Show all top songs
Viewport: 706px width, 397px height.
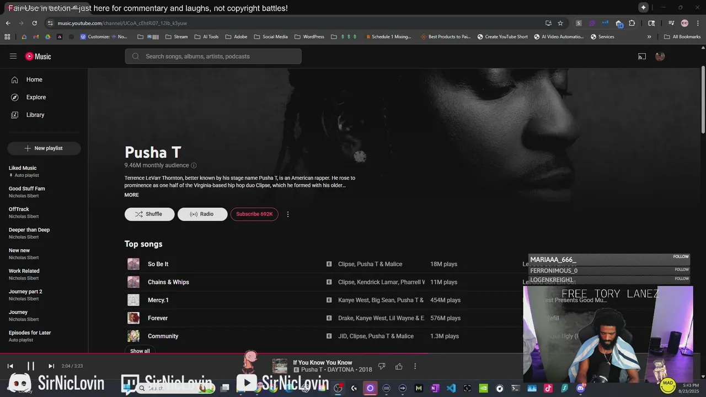point(140,351)
